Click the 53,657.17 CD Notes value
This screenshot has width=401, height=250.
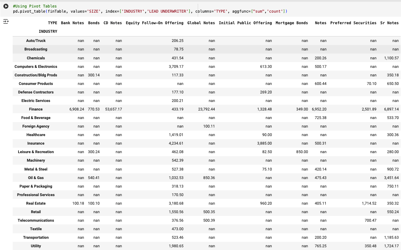(x=113, y=109)
